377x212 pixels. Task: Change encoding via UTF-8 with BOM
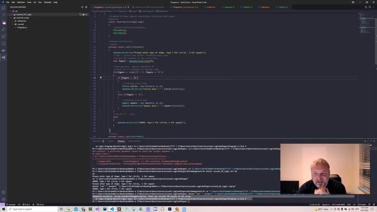338,204
